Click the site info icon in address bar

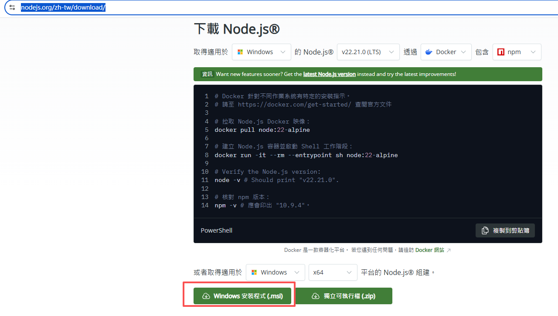(x=12, y=8)
